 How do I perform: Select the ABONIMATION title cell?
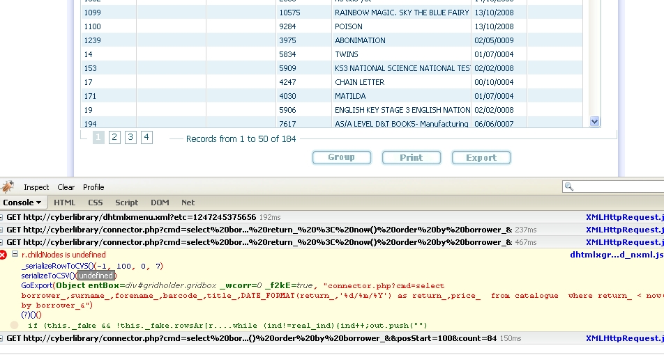coord(402,40)
